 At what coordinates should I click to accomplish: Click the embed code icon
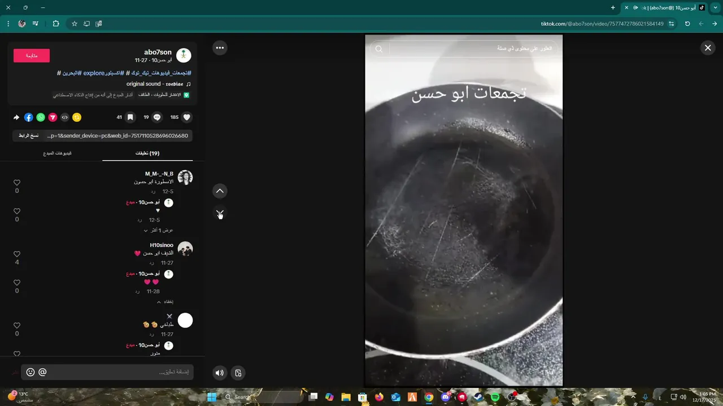click(x=64, y=117)
